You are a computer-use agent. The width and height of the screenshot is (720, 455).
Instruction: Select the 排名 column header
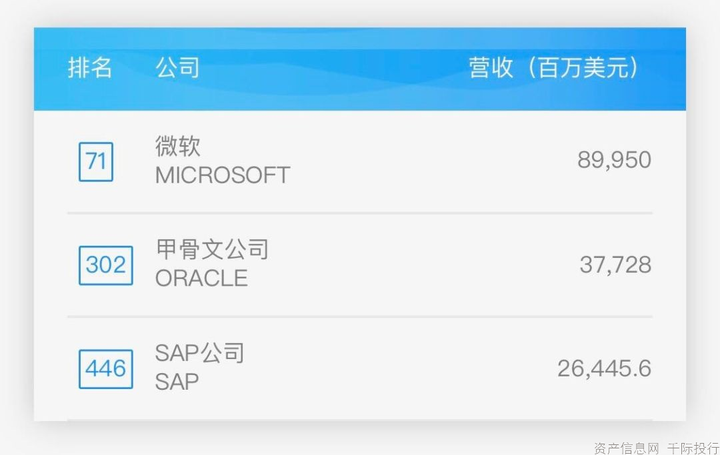click(90, 68)
